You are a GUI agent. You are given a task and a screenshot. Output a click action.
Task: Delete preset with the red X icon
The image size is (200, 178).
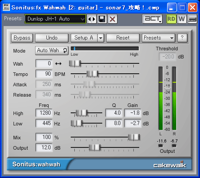(112, 19)
